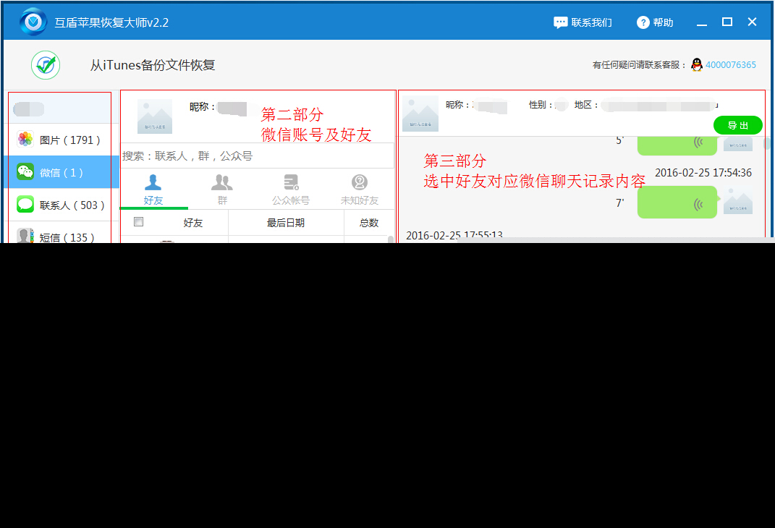Viewport: 775px width, 528px height.
Task: Click the 从iTunes备份文件恢复 heading
Action: tap(152, 65)
